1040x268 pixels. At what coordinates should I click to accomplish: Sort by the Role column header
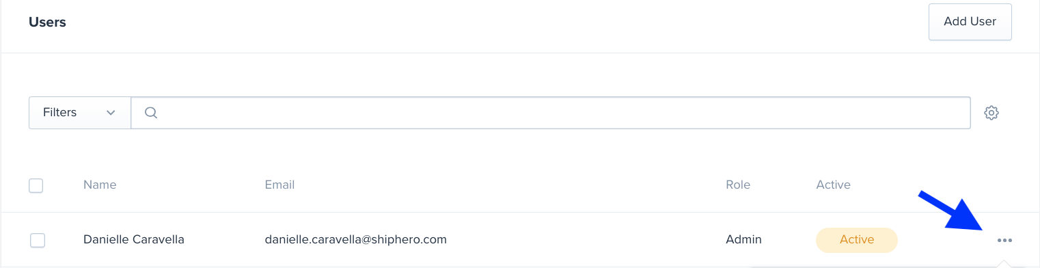(738, 185)
